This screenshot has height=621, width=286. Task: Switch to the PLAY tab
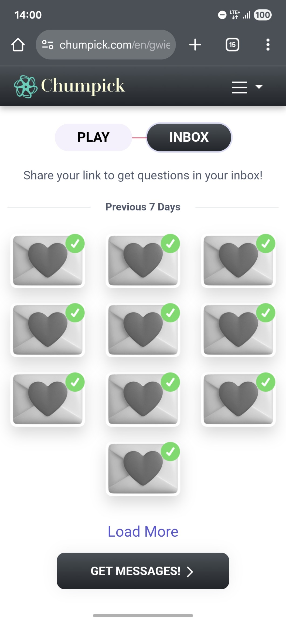click(93, 137)
